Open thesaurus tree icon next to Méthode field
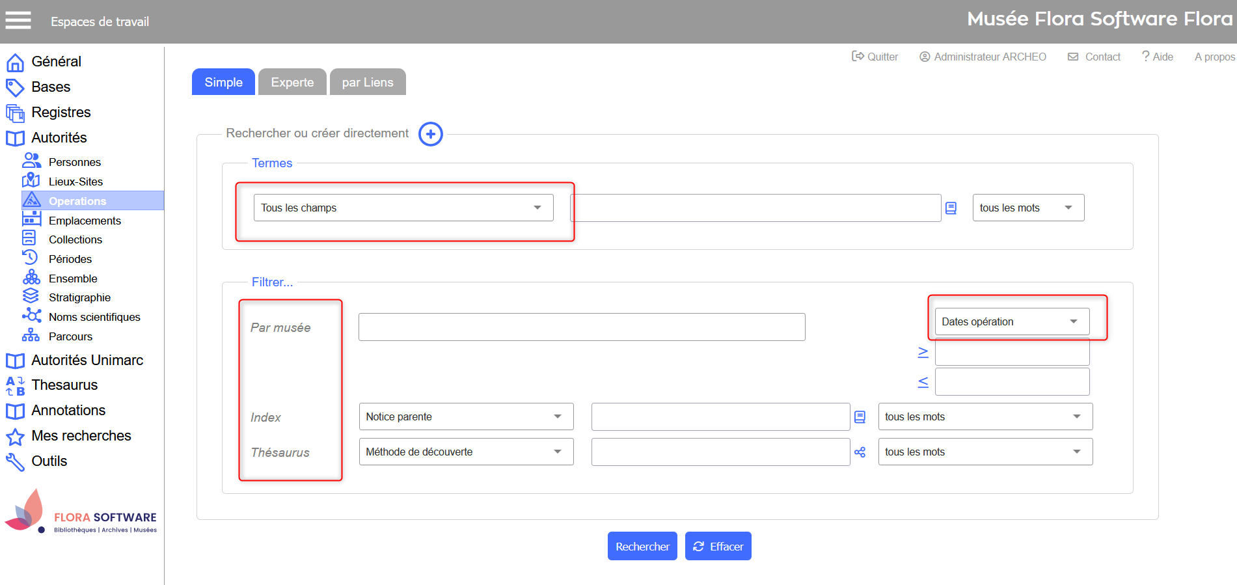 pyautogui.click(x=860, y=452)
